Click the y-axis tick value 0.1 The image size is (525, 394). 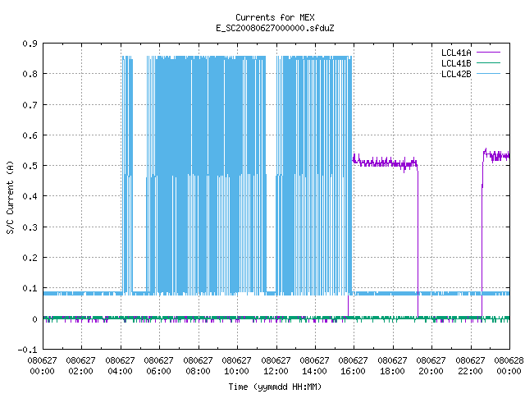click(30, 288)
